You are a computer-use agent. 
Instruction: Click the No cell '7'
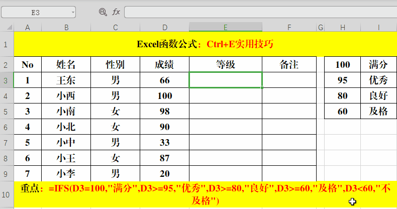28,174
